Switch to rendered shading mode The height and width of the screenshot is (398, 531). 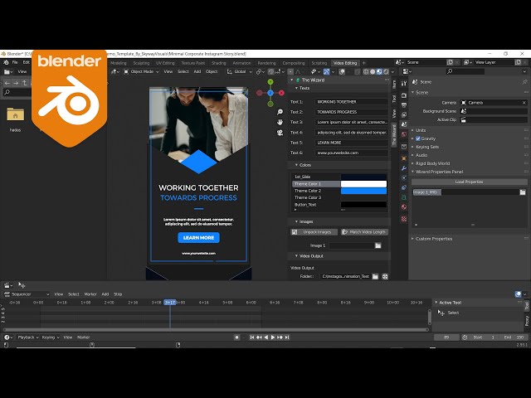pyautogui.click(x=386, y=71)
